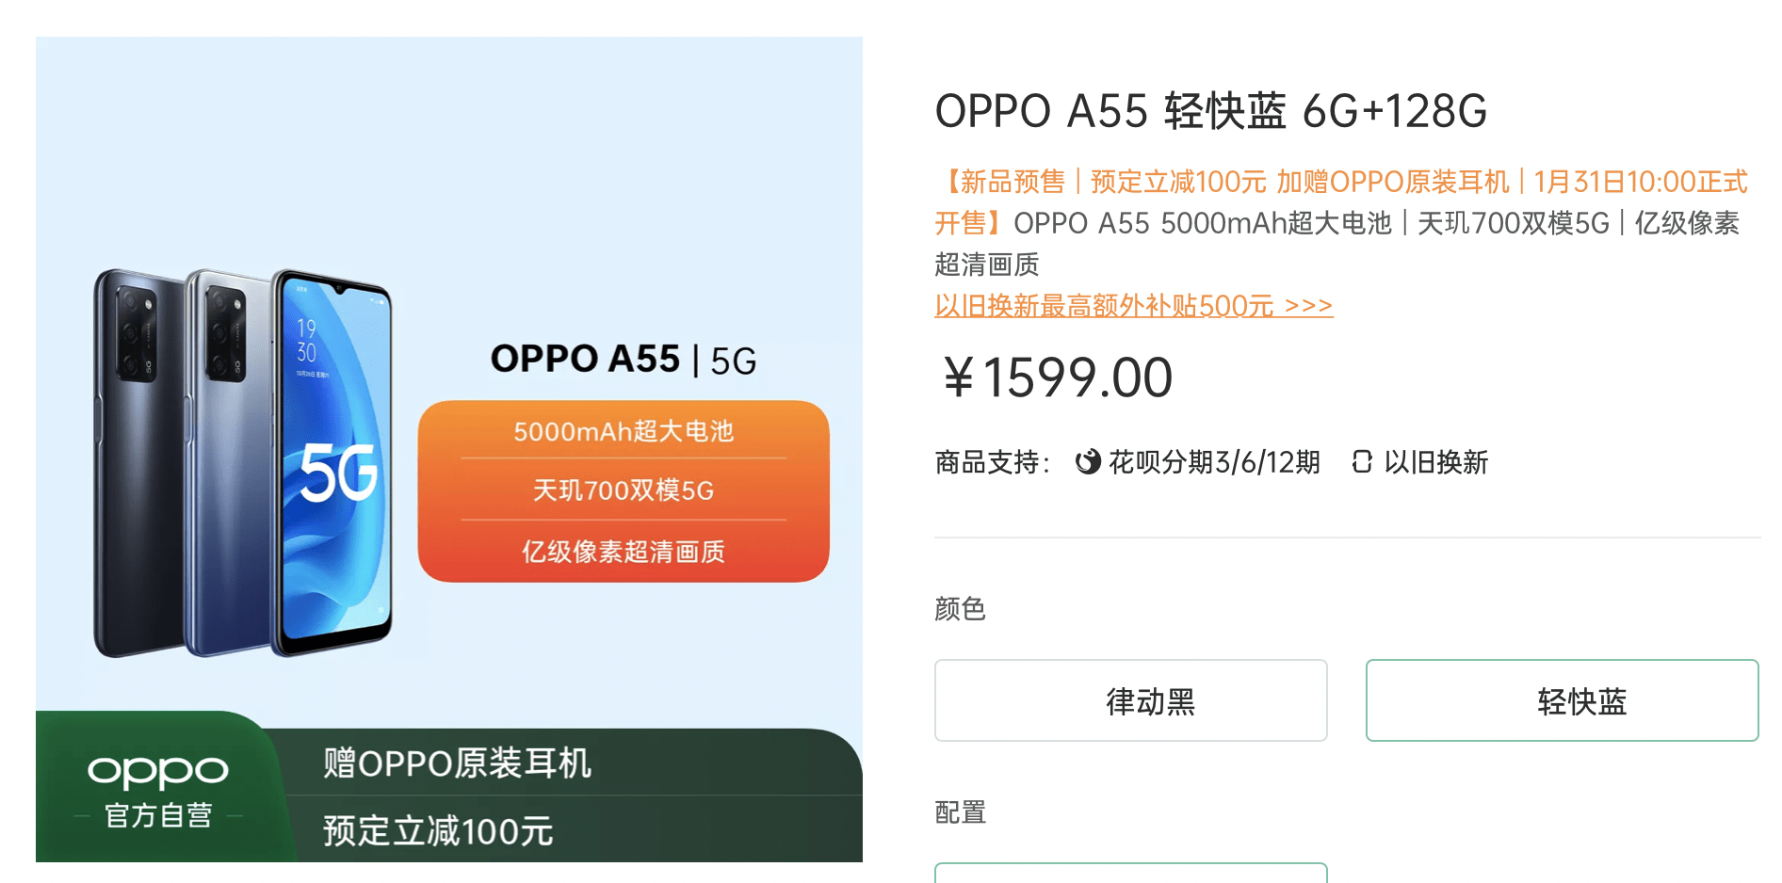Select the 轻快蓝 color option

click(1562, 700)
